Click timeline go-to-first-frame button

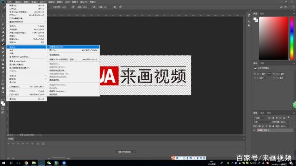point(8,143)
